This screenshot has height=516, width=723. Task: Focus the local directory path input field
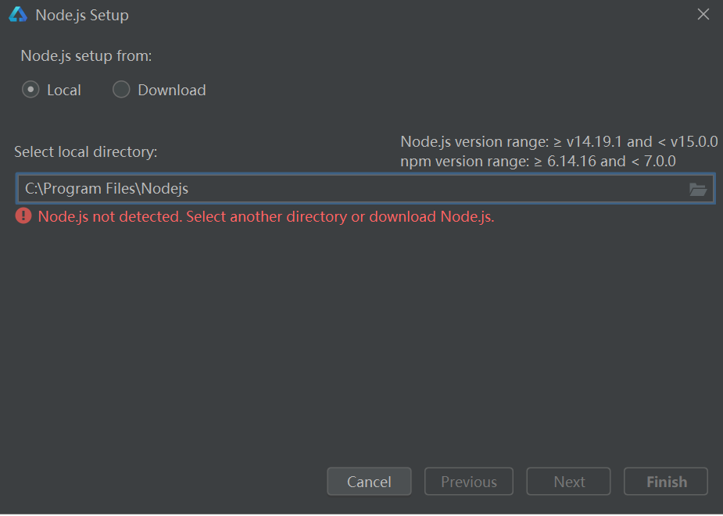[366, 188]
